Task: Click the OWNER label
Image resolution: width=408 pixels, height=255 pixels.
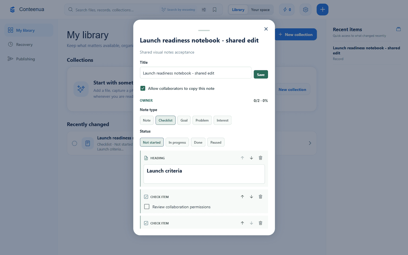Action: (x=146, y=101)
